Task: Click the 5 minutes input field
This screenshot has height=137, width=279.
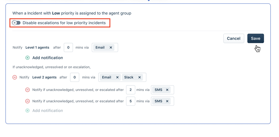Action: 130,101
